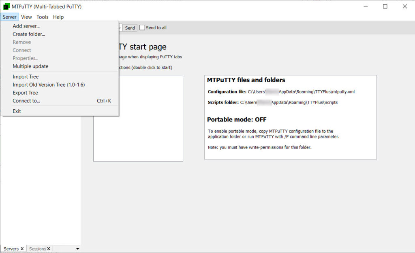Click the 'MTPuTTY files and folders' heading
415x253 pixels.
246,80
